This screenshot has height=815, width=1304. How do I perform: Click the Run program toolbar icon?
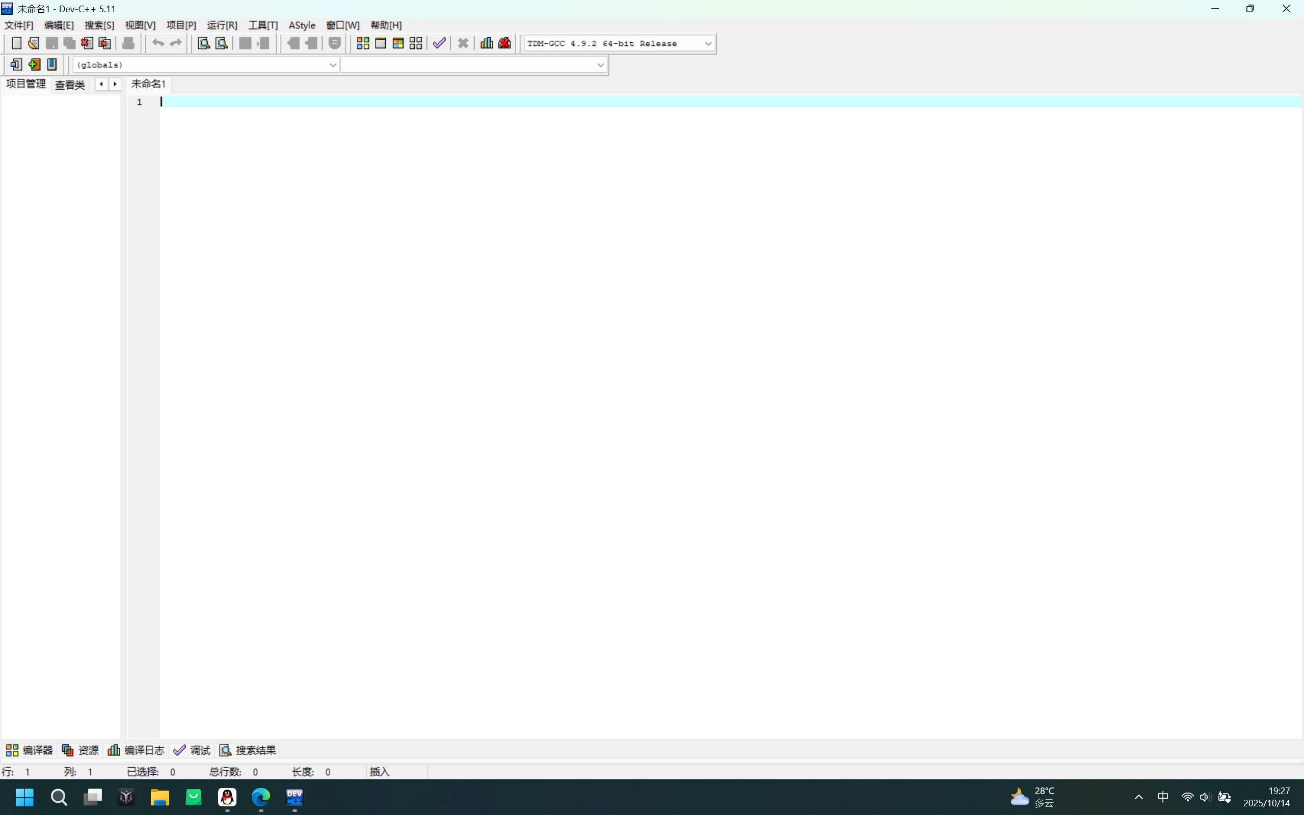coord(381,43)
